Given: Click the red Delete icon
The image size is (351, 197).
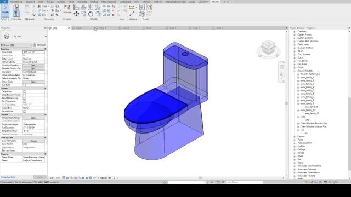Looking at the screenshot, I should click(114, 15).
